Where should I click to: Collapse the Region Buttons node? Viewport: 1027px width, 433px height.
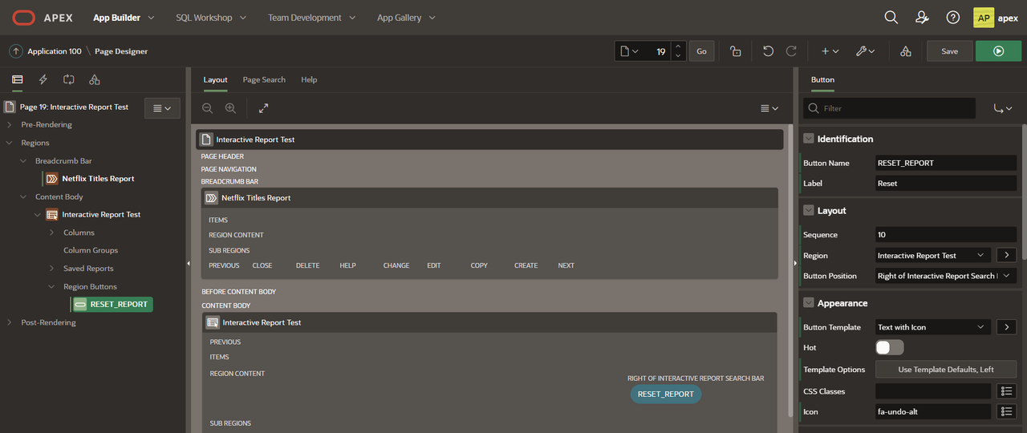pos(52,286)
